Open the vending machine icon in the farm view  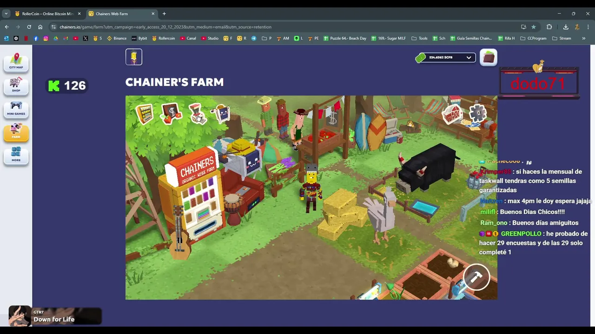coord(145,114)
